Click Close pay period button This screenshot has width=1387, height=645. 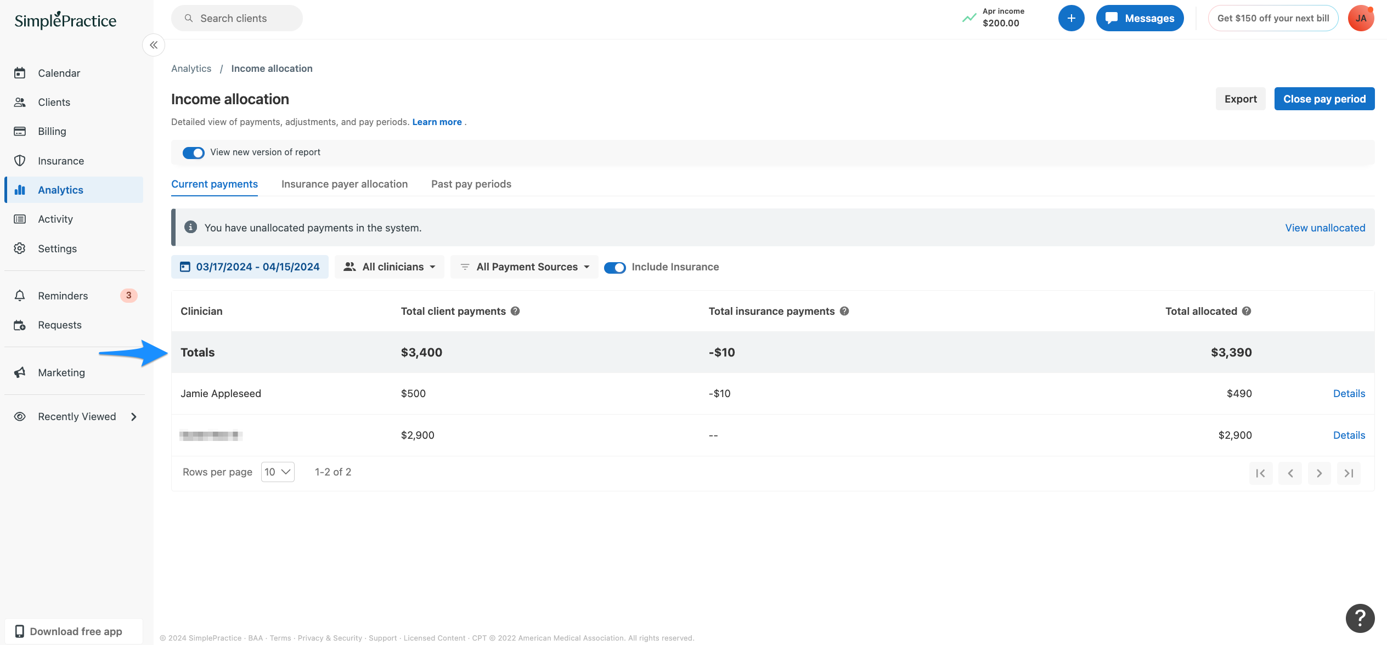click(x=1324, y=99)
